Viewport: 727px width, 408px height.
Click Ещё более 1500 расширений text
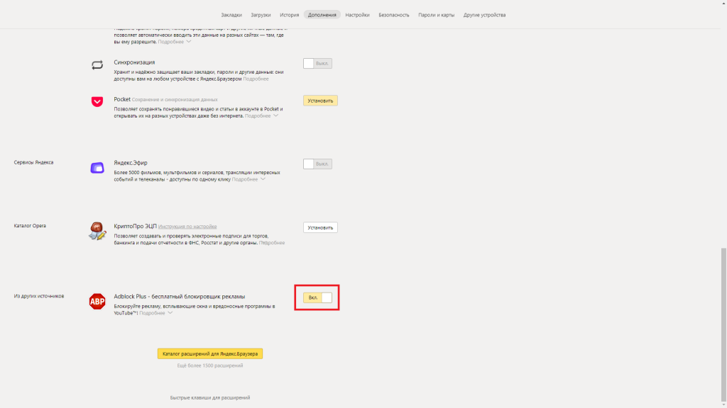(210, 365)
